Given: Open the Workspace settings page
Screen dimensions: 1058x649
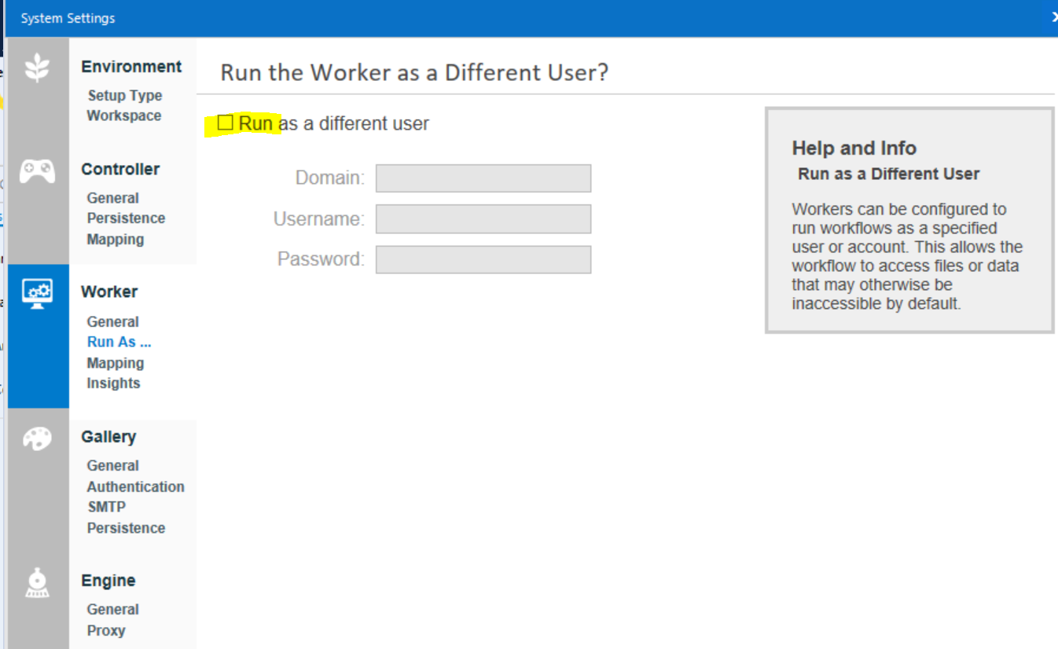Looking at the screenshot, I should [x=123, y=115].
